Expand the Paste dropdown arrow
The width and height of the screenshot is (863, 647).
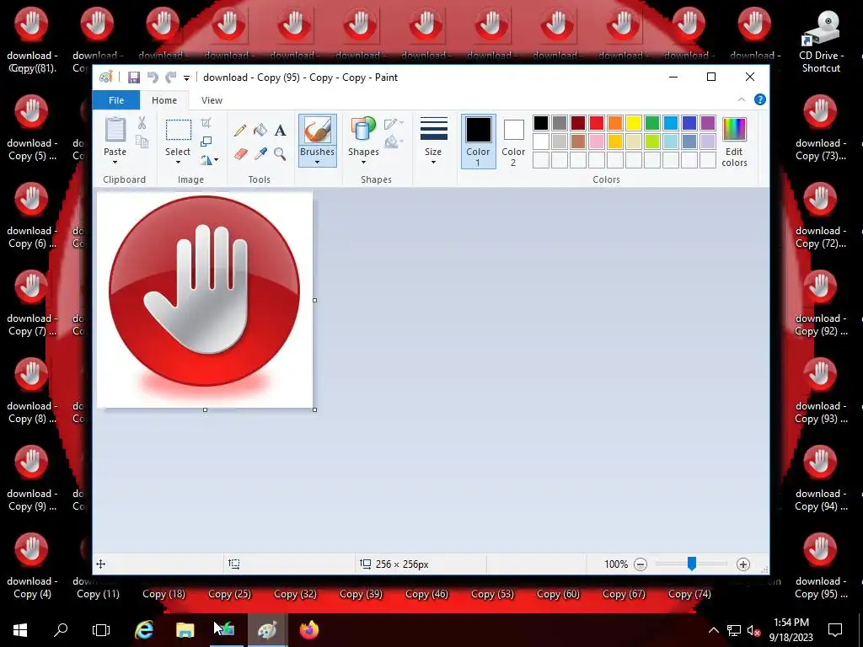115,163
